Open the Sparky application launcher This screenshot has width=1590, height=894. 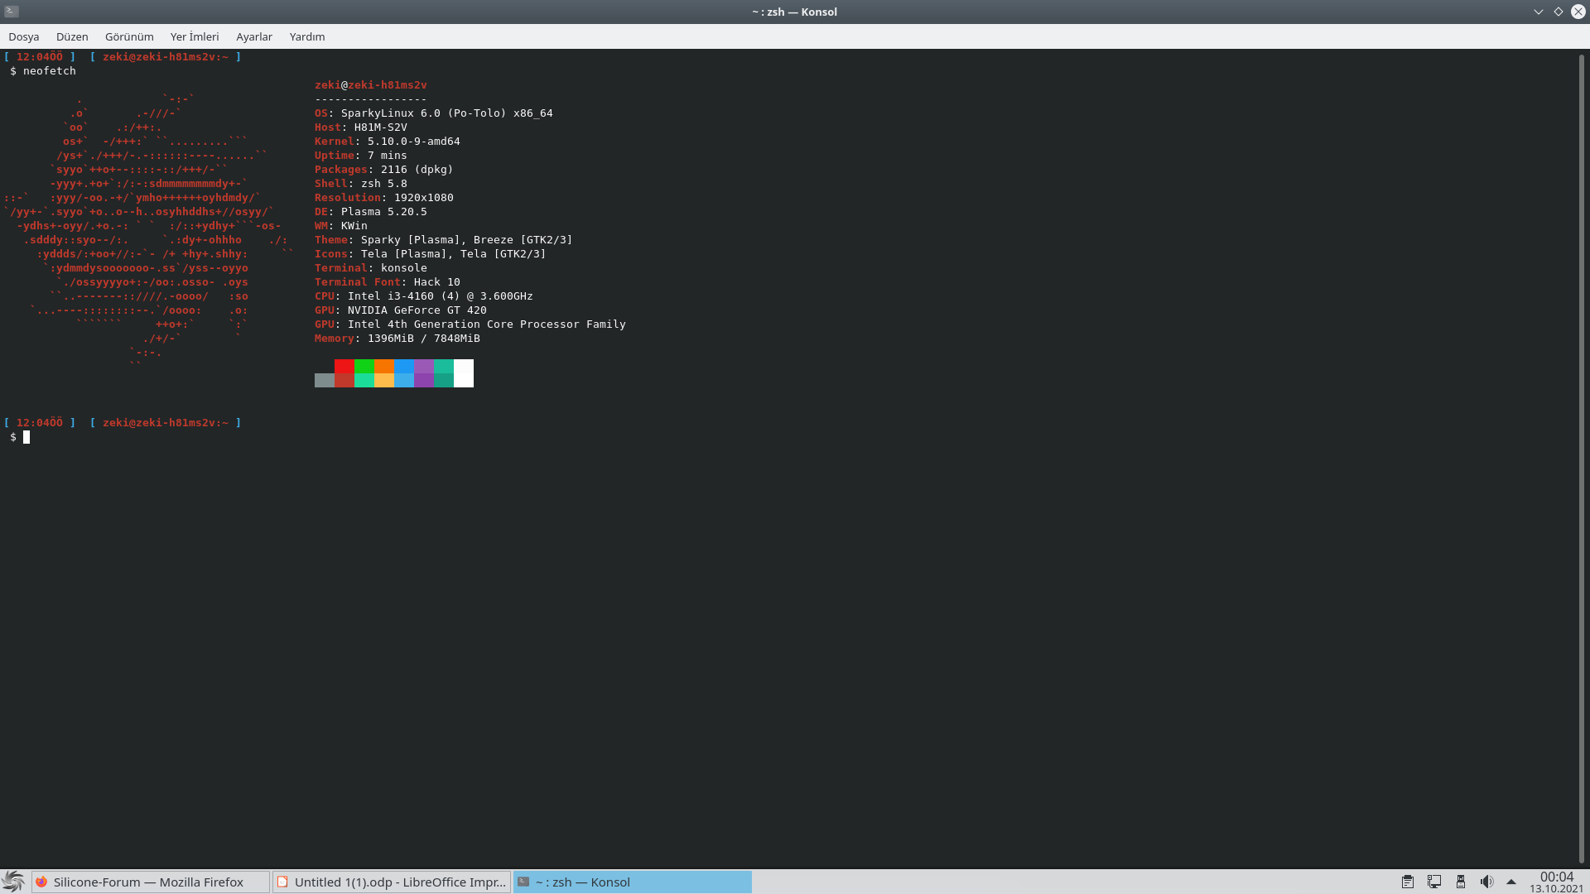coord(13,882)
